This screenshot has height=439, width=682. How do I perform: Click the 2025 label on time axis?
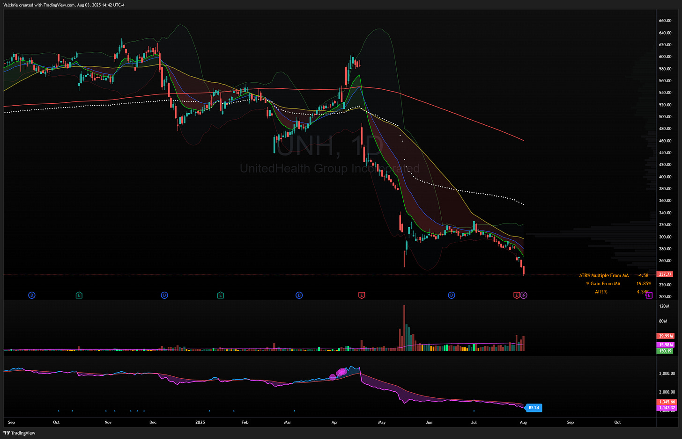(x=200, y=422)
